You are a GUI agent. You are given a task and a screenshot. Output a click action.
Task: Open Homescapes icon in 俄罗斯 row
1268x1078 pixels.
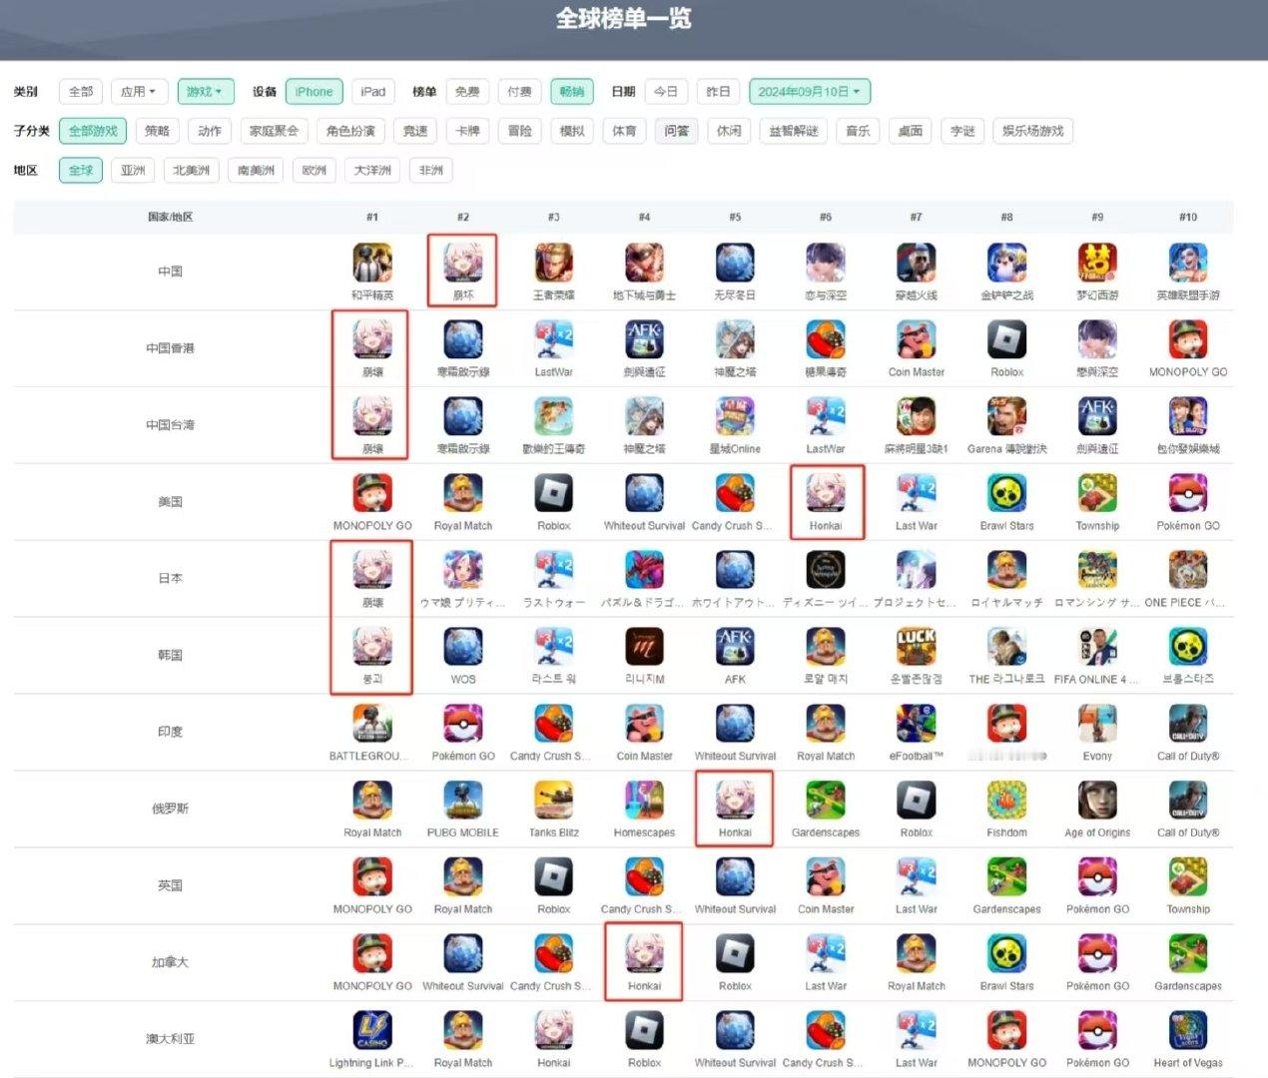[644, 802]
